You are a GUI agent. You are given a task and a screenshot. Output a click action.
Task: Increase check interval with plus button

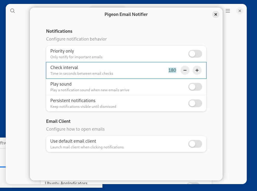pyautogui.click(x=197, y=70)
